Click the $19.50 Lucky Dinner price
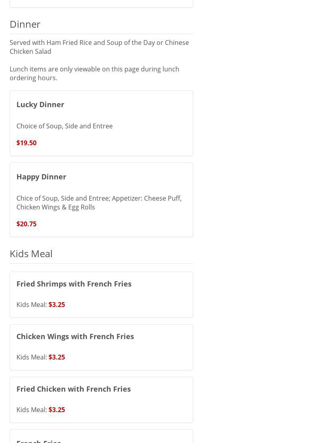The height and width of the screenshot is (443, 309). point(26,143)
